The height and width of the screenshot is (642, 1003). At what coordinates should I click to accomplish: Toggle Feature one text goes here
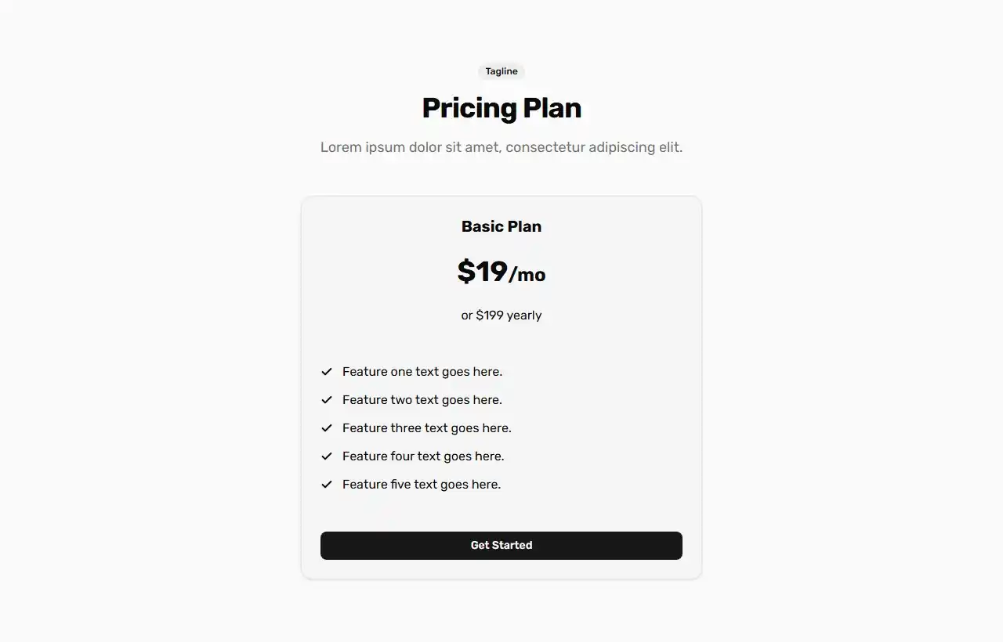pos(422,371)
